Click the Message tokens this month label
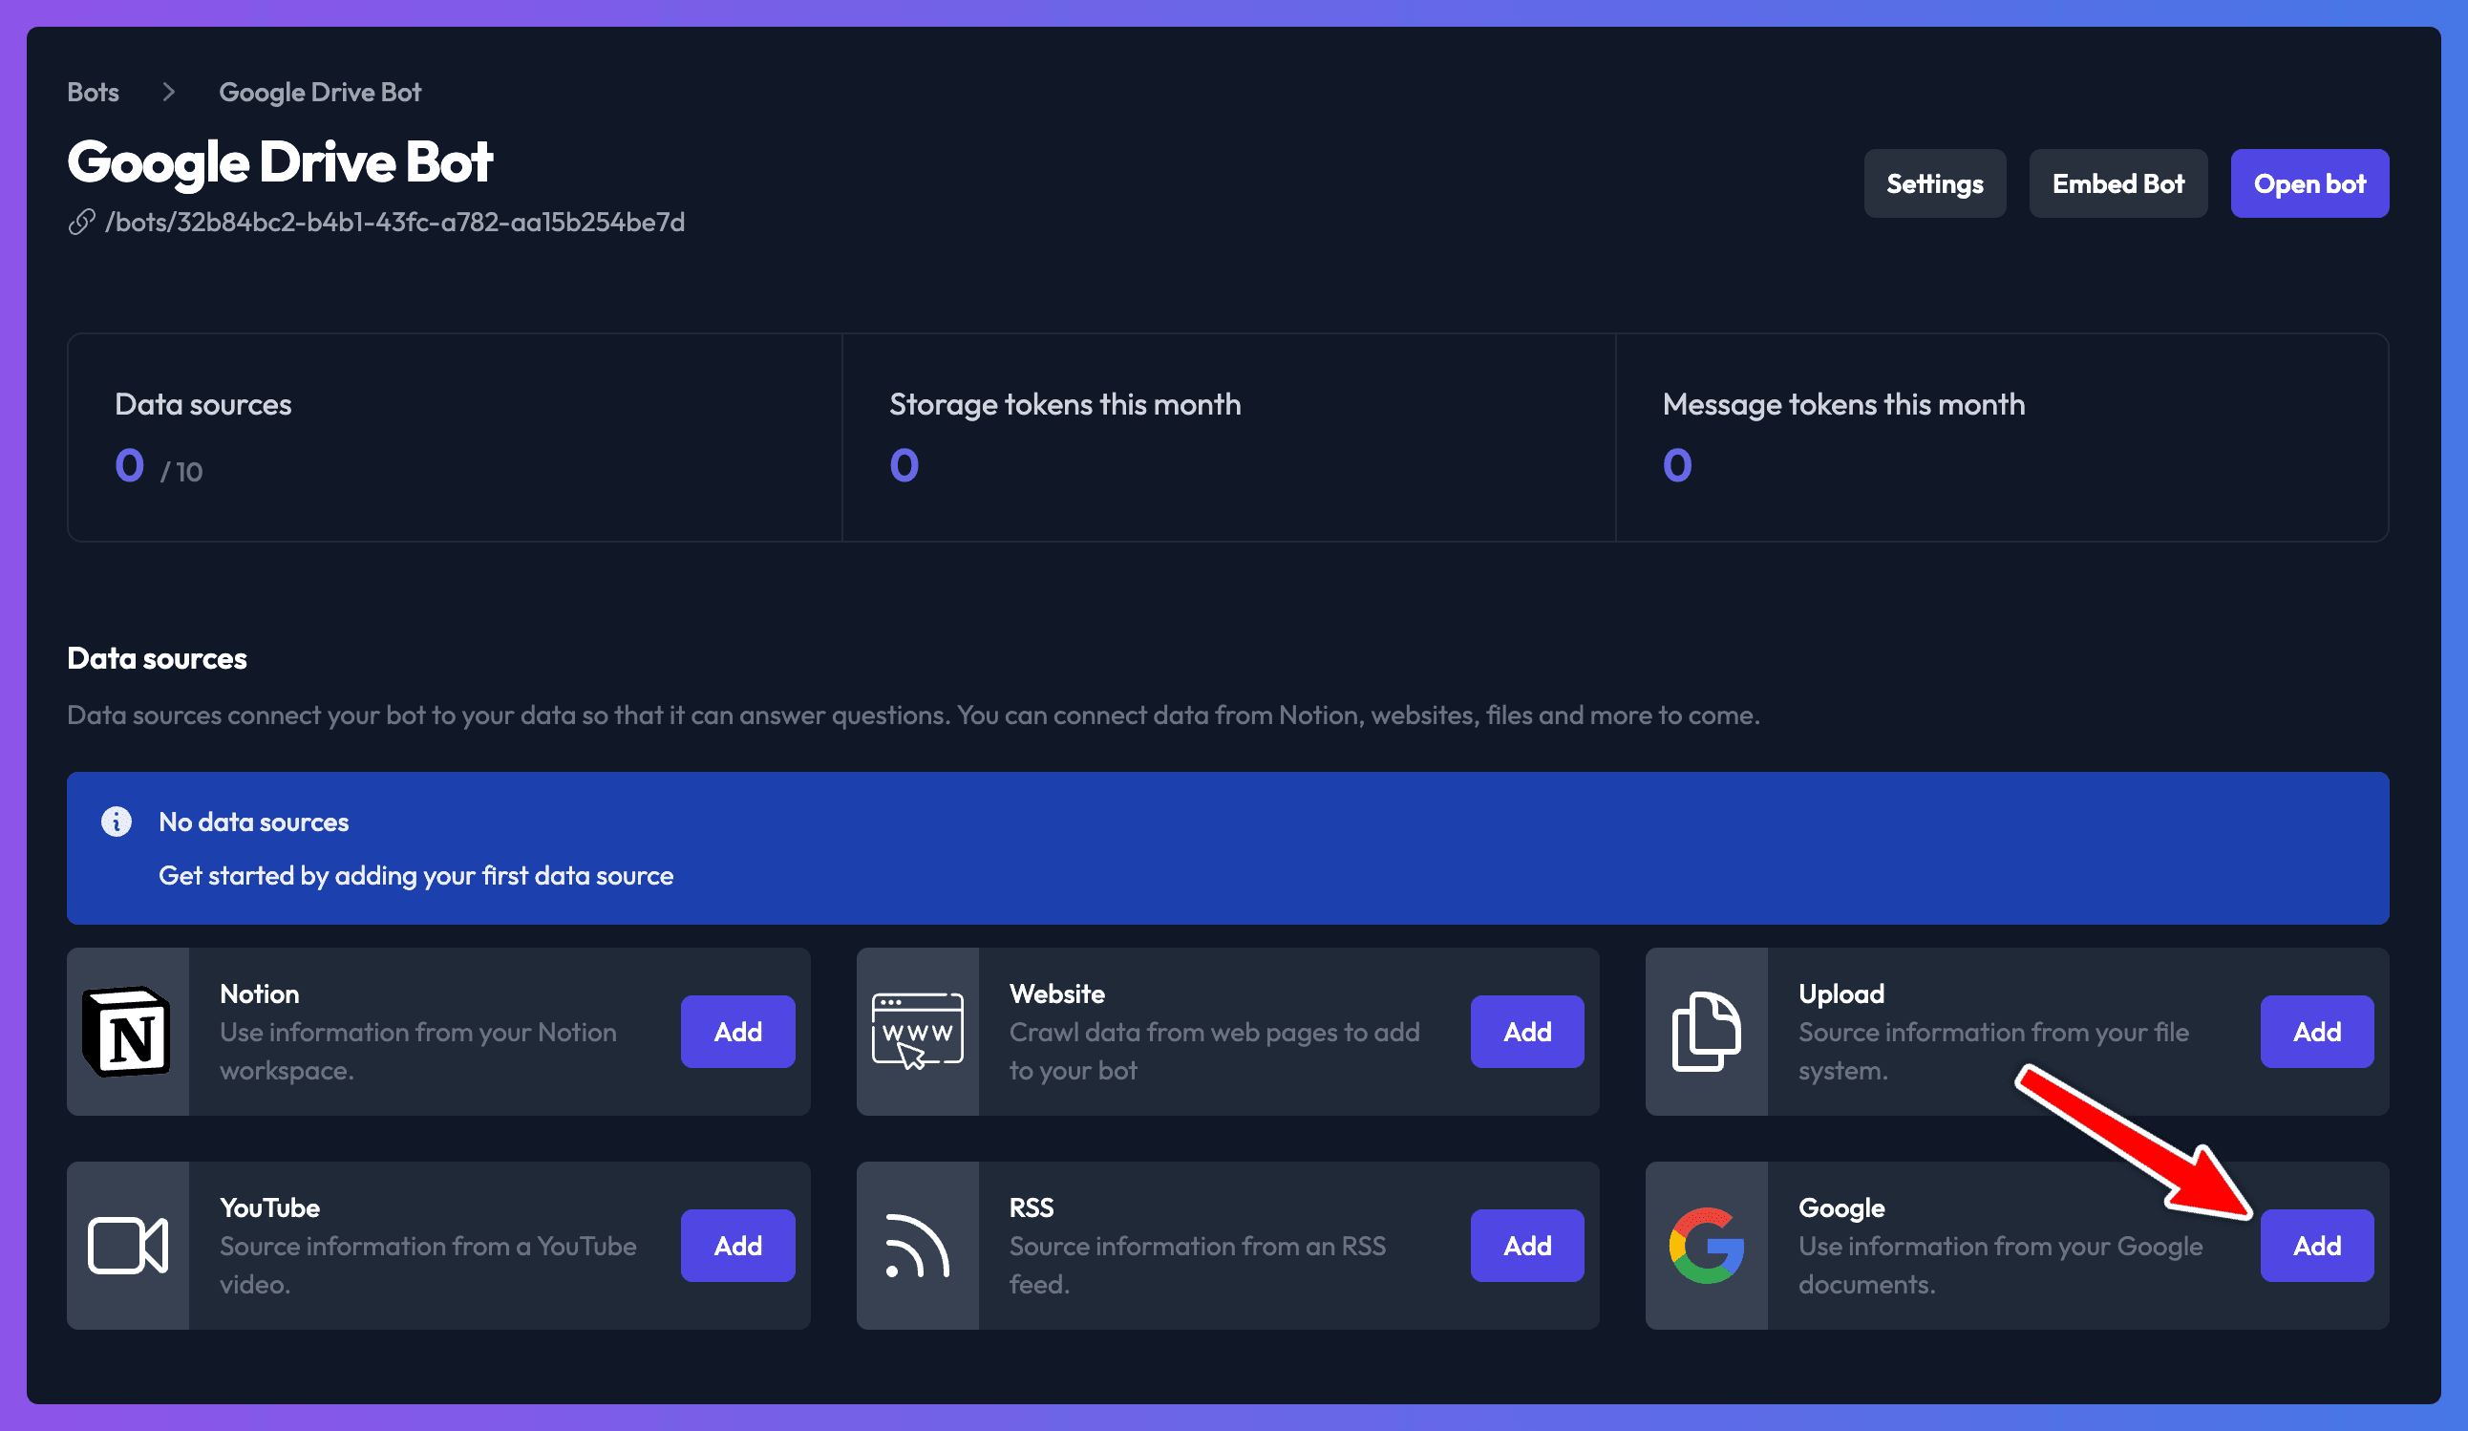 pos(1843,404)
